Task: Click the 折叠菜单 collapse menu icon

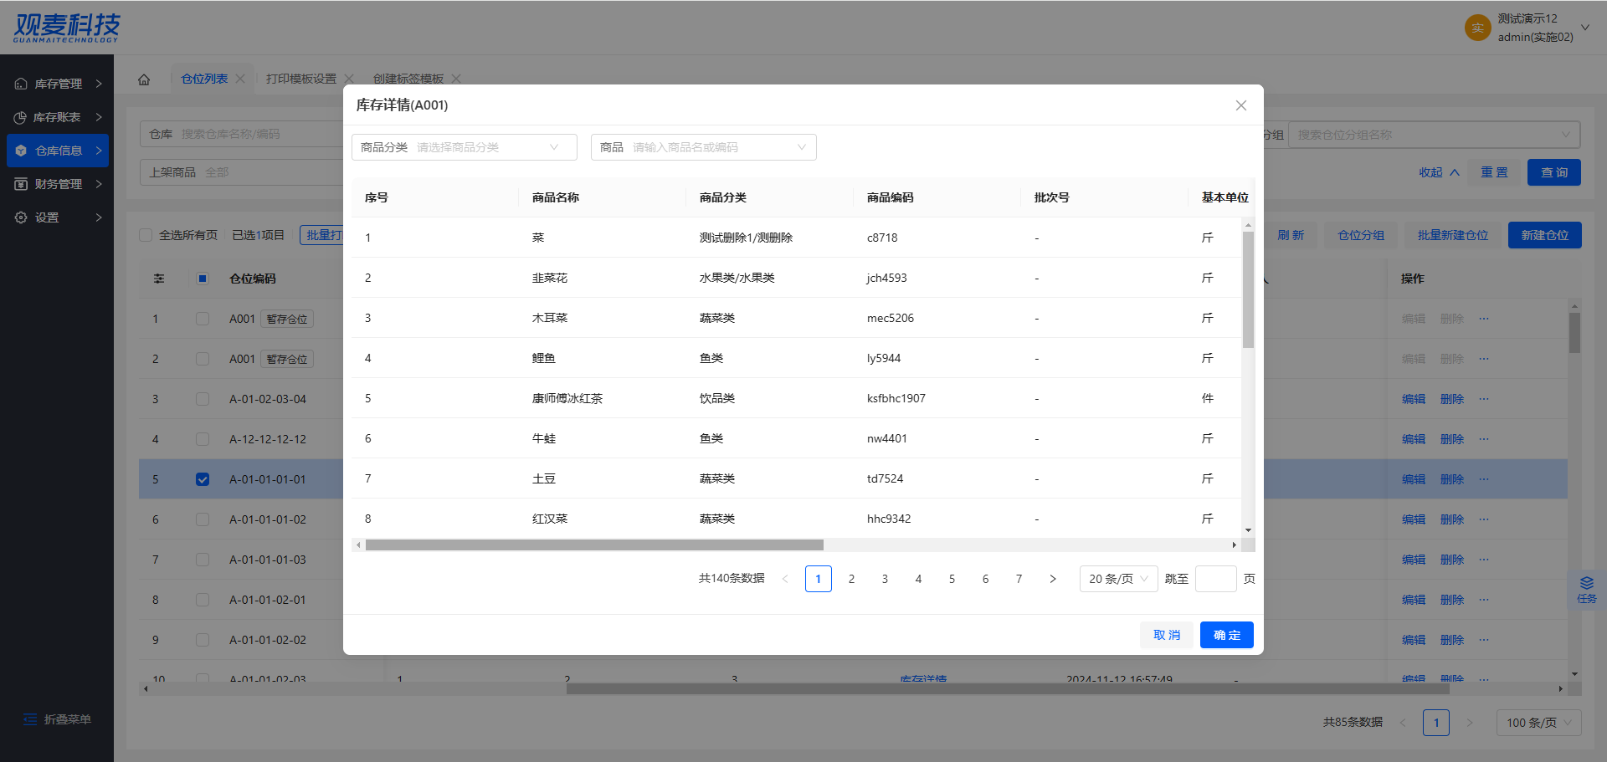Action: point(30,719)
